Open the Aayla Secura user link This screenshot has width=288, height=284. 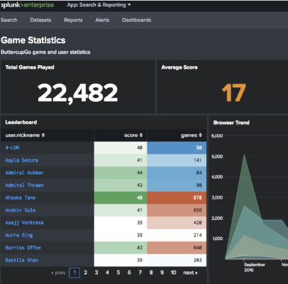[x=21, y=160]
